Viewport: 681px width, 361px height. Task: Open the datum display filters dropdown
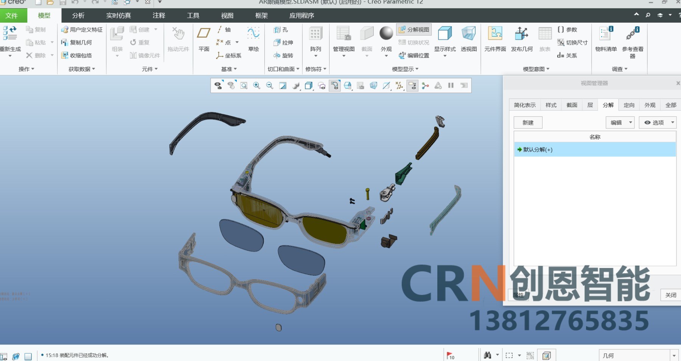tap(400, 86)
